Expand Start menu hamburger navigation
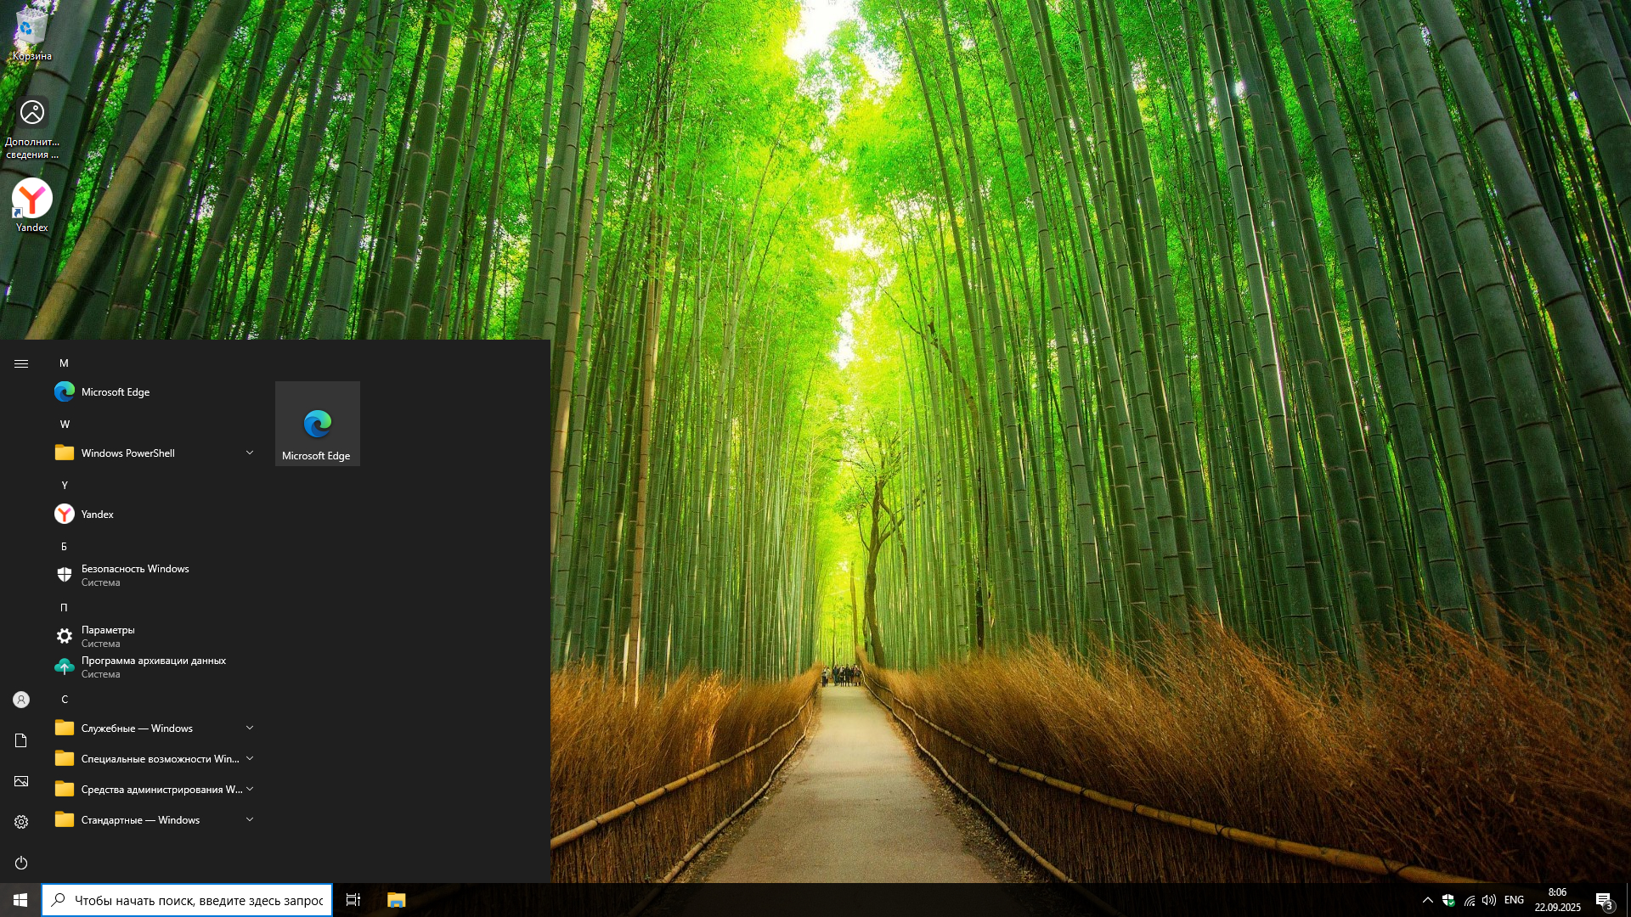This screenshot has width=1631, height=917. point(21,363)
